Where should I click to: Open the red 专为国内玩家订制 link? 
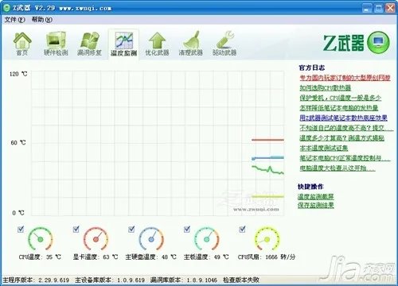345,78
